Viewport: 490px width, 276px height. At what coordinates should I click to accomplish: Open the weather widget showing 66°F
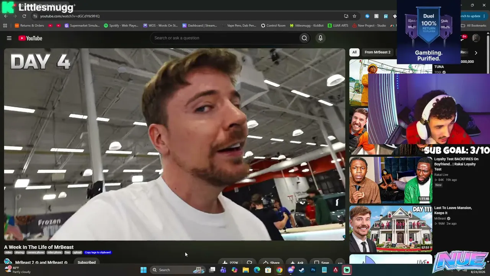click(18, 270)
